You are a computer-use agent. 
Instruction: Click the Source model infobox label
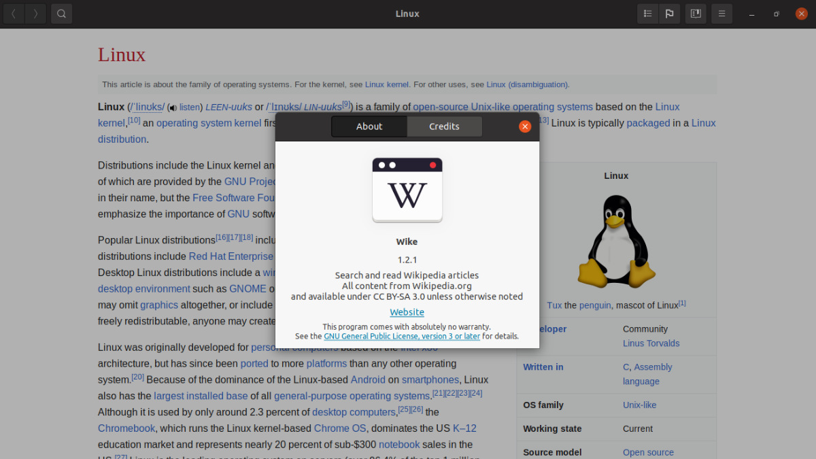click(x=552, y=452)
